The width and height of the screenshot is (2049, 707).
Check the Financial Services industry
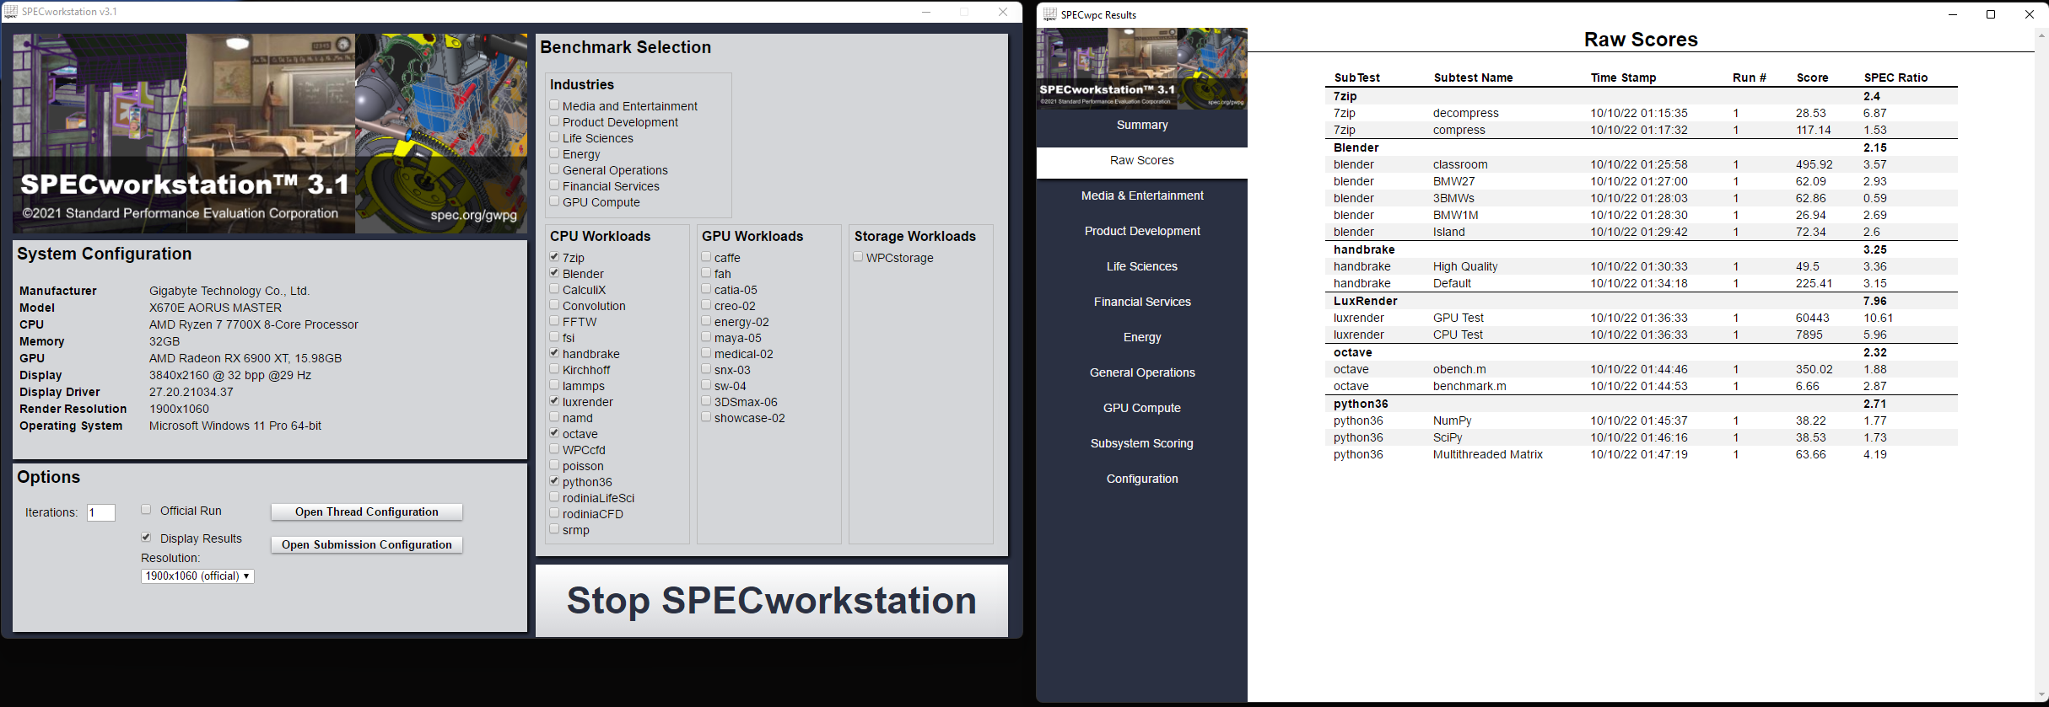554,185
